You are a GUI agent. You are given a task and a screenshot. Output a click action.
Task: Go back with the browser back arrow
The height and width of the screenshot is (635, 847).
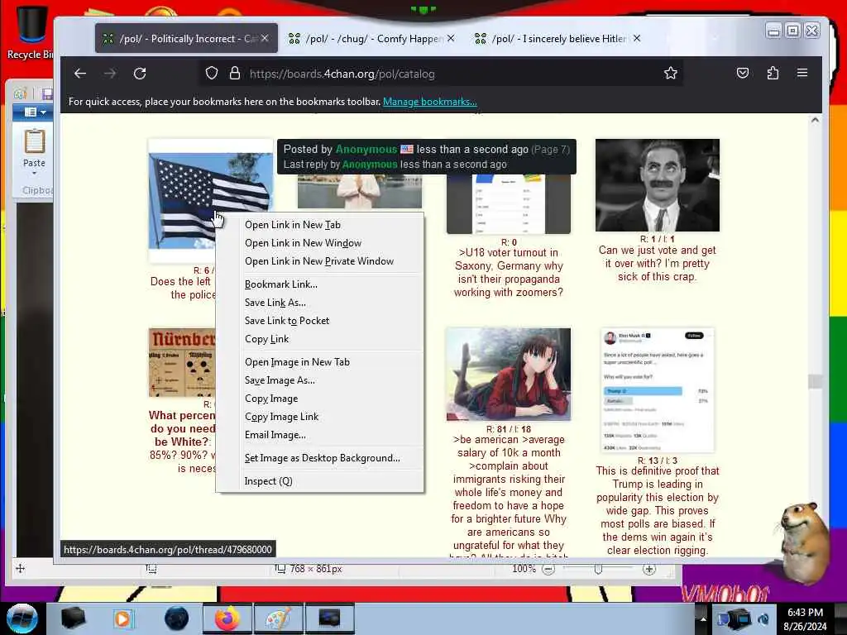80,74
